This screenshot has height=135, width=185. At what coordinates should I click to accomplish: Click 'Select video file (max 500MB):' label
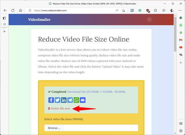[64, 119]
